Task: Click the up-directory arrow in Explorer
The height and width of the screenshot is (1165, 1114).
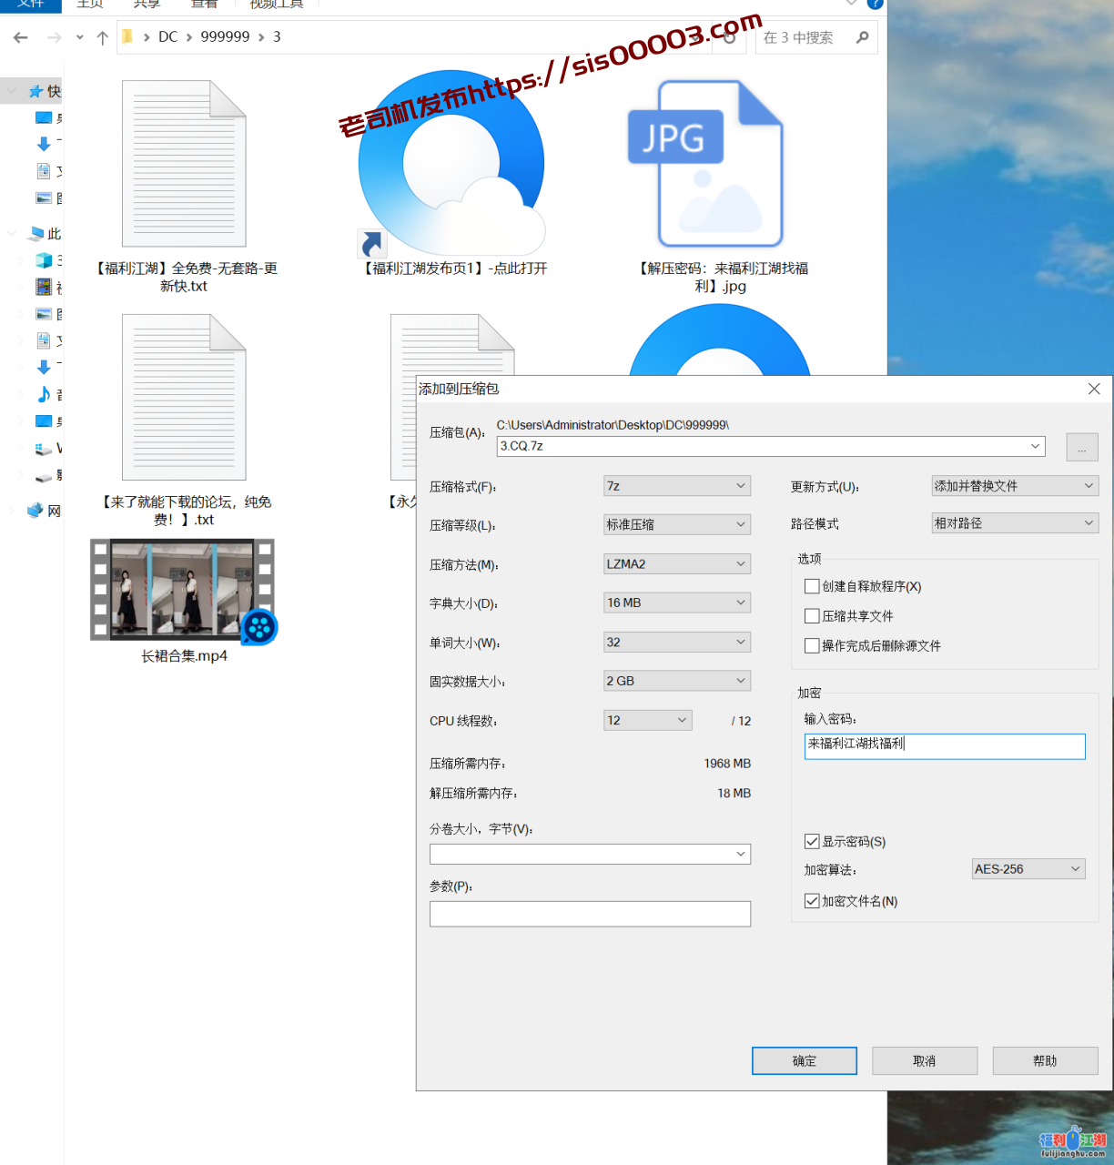Action: click(102, 37)
